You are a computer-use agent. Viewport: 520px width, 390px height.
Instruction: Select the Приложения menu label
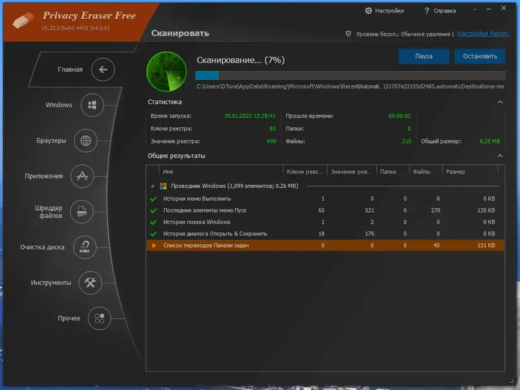(44, 176)
